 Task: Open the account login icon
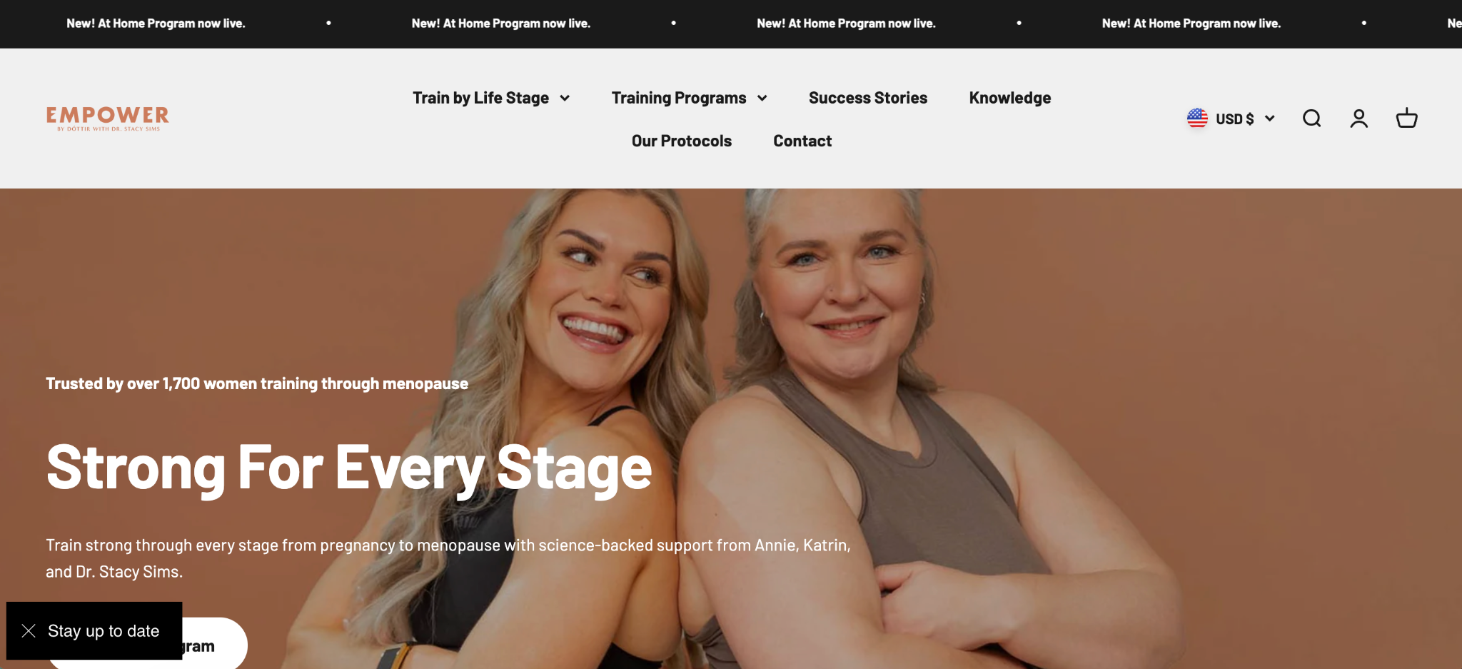pos(1359,119)
